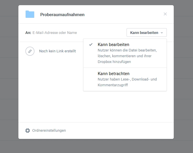Click the "Proberaumaufnahmen" folder title
Screen dimensions: 193x153
62,15
